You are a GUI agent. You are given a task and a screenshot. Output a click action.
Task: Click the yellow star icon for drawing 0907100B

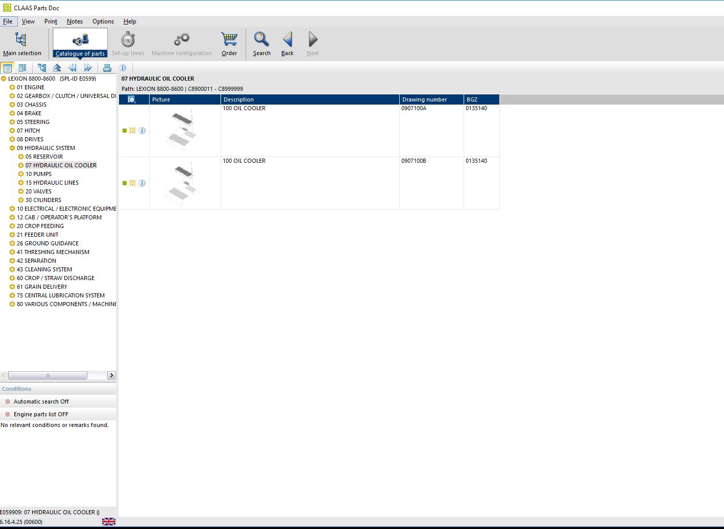coord(132,183)
